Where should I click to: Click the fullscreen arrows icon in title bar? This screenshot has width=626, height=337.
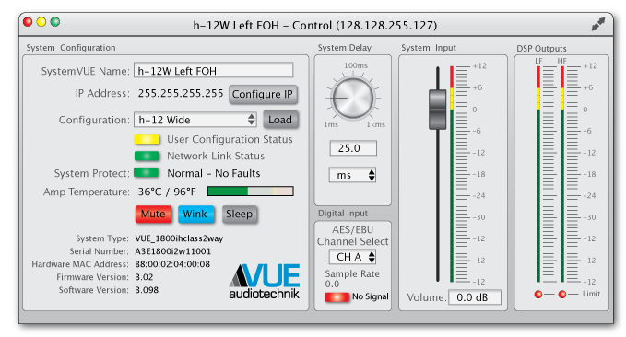597,25
